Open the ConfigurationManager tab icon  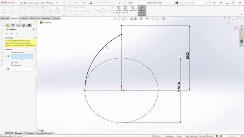click(18, 25)
